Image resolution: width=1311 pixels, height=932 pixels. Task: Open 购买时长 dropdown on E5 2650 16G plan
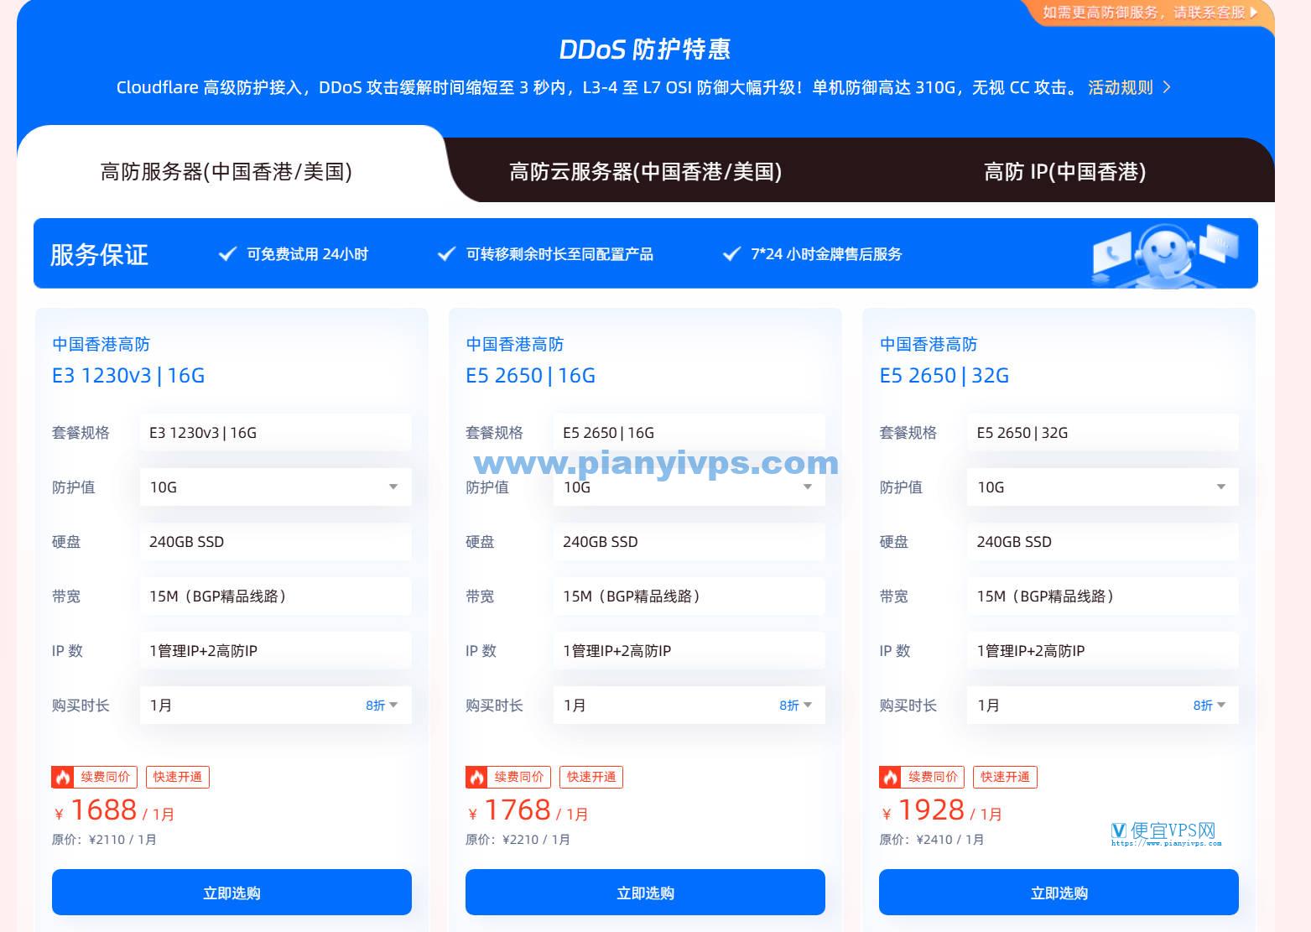click(807, 706)
